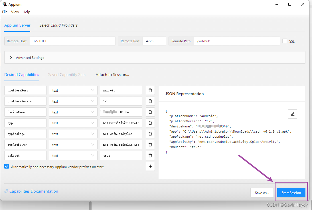This screenshot has width=312, height=210.
Task: Click the app path value field
Action: point(121,123)
